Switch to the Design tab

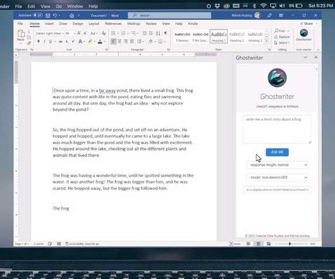(x=78, y=23)
